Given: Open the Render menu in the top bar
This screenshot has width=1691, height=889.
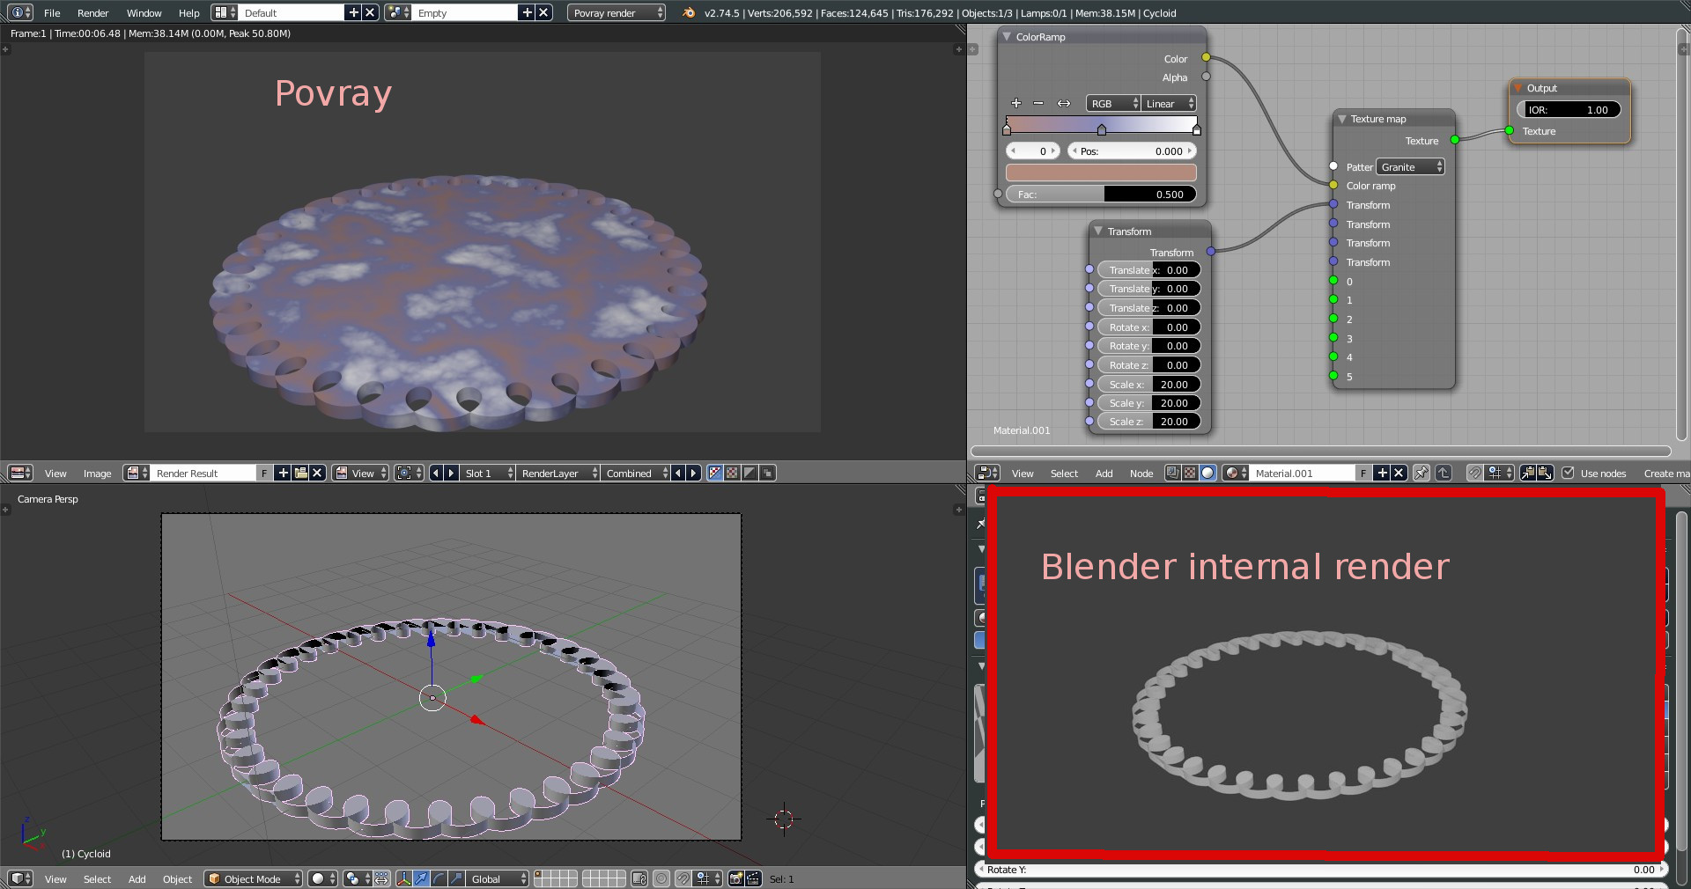Looking at the screenshot, I should [92, 13].
